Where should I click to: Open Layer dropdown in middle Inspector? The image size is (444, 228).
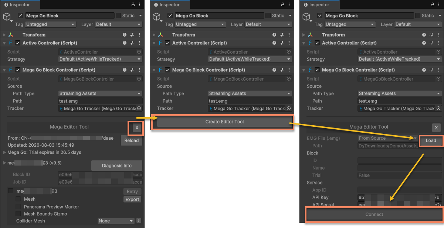pos(268,24)
